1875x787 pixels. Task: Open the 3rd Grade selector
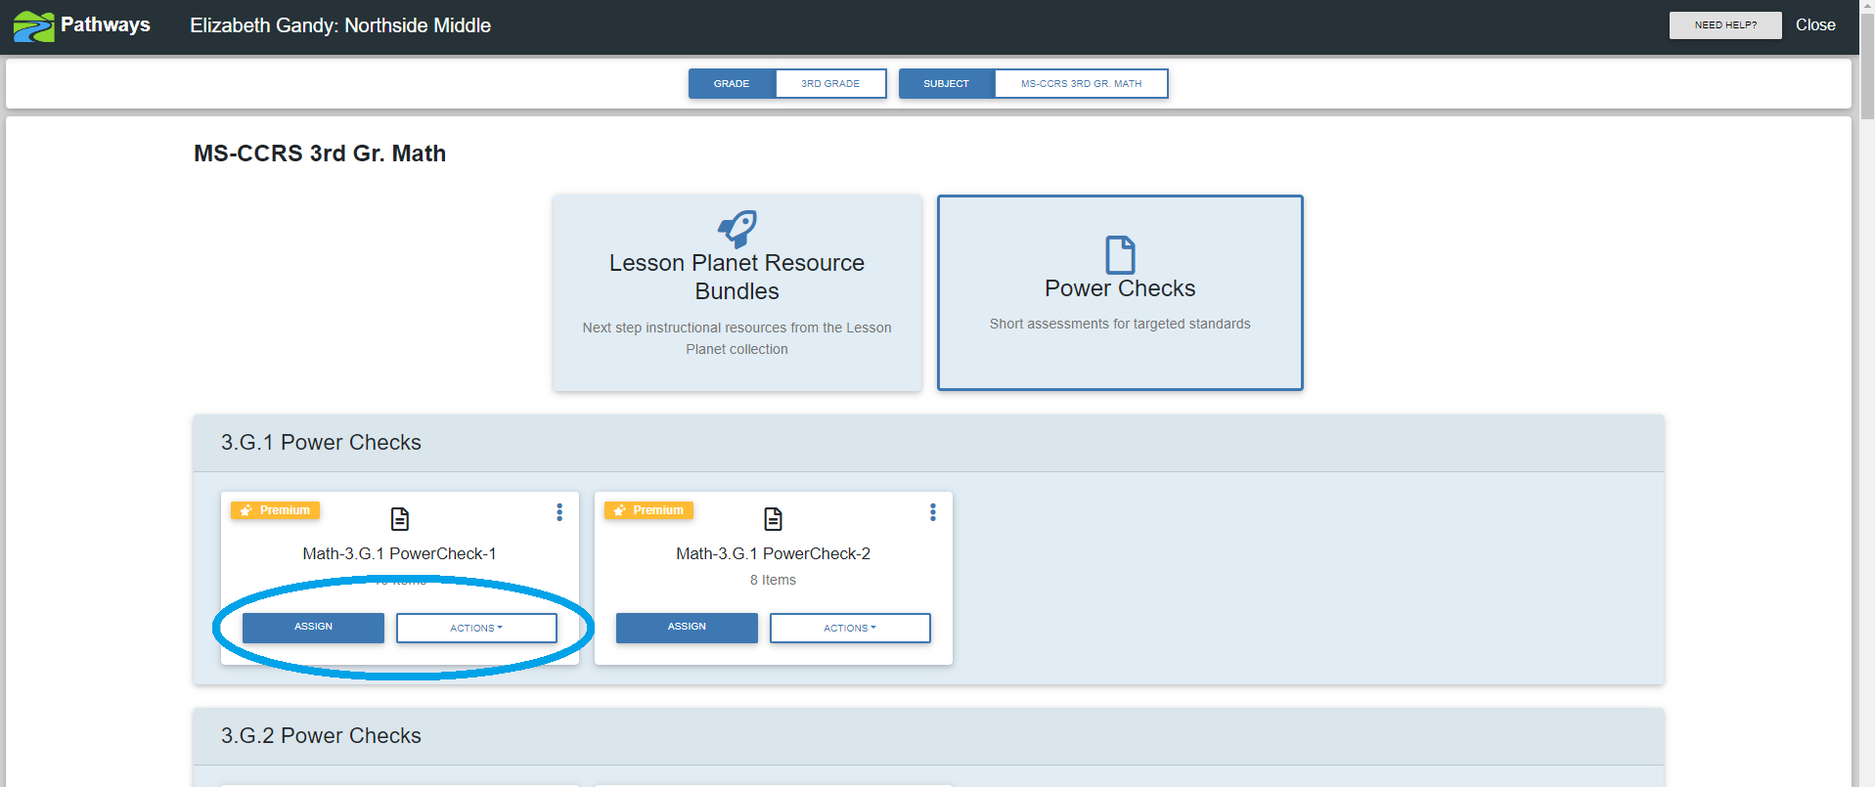(x=830, y=84)
